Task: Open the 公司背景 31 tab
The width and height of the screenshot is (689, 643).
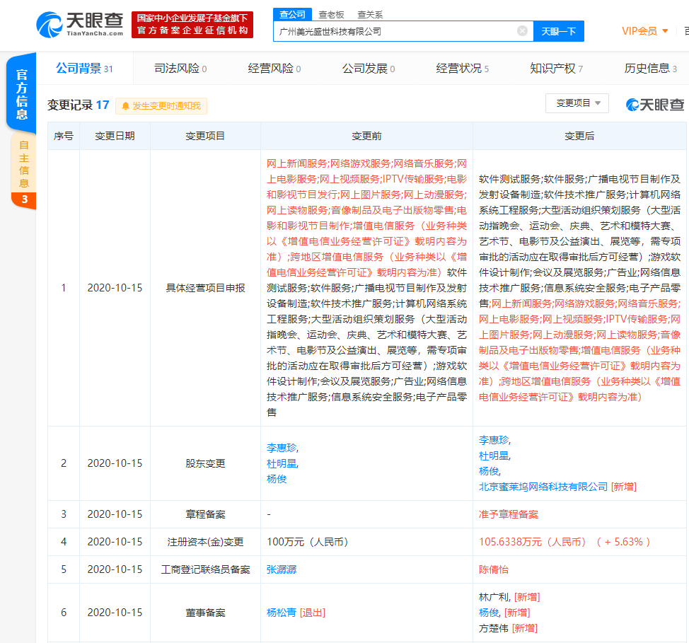Action: [x=84, y=69]
